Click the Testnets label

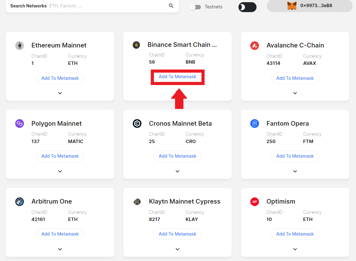pyautogui.click(x=213, y=7)
